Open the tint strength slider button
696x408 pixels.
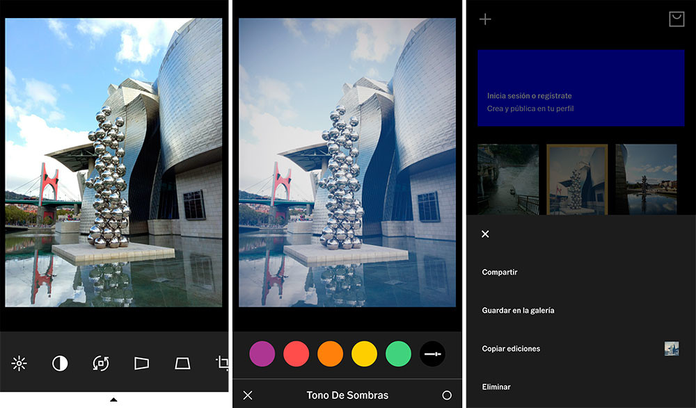432,354
